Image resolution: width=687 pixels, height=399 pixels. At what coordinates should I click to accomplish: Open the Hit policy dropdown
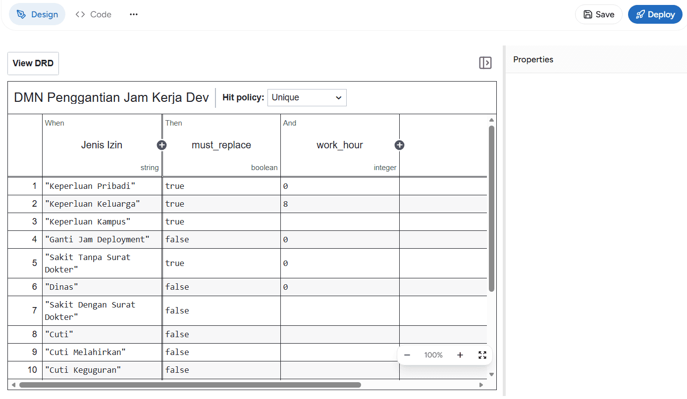(307, 97)
